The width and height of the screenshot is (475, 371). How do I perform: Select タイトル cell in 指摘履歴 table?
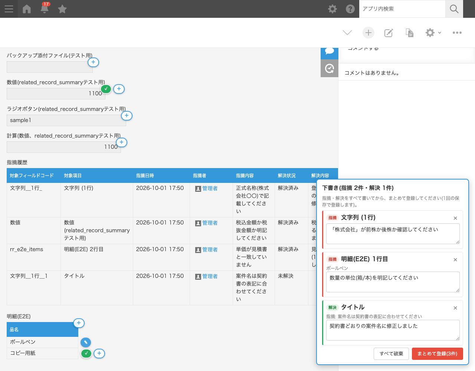point(97,288)
